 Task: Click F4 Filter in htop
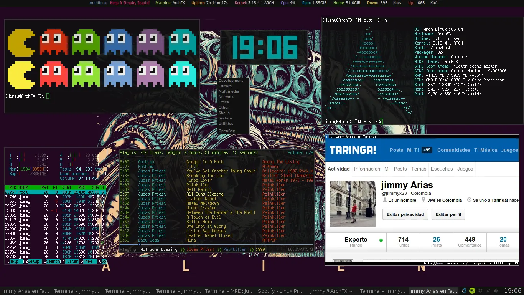tap(69, 261)
